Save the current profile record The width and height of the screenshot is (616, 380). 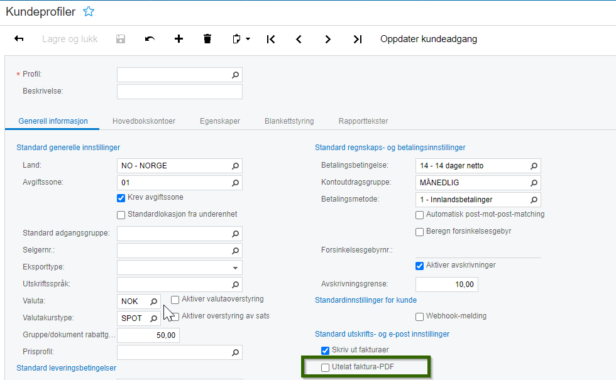coord(119,39)
